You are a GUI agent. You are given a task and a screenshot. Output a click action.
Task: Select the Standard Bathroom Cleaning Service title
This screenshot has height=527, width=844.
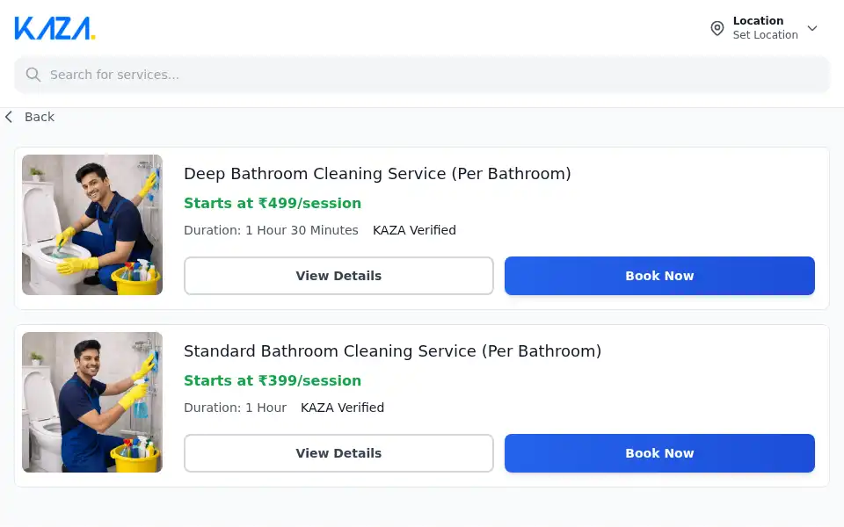point(392,351)
